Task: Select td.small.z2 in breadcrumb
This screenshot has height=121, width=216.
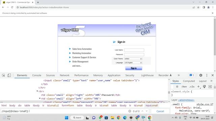Action: pos(53,106)
